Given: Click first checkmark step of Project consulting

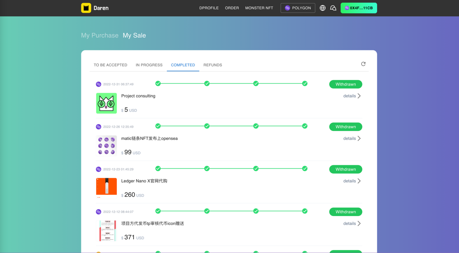Looking at the screenshot, I should pos(158,84).
